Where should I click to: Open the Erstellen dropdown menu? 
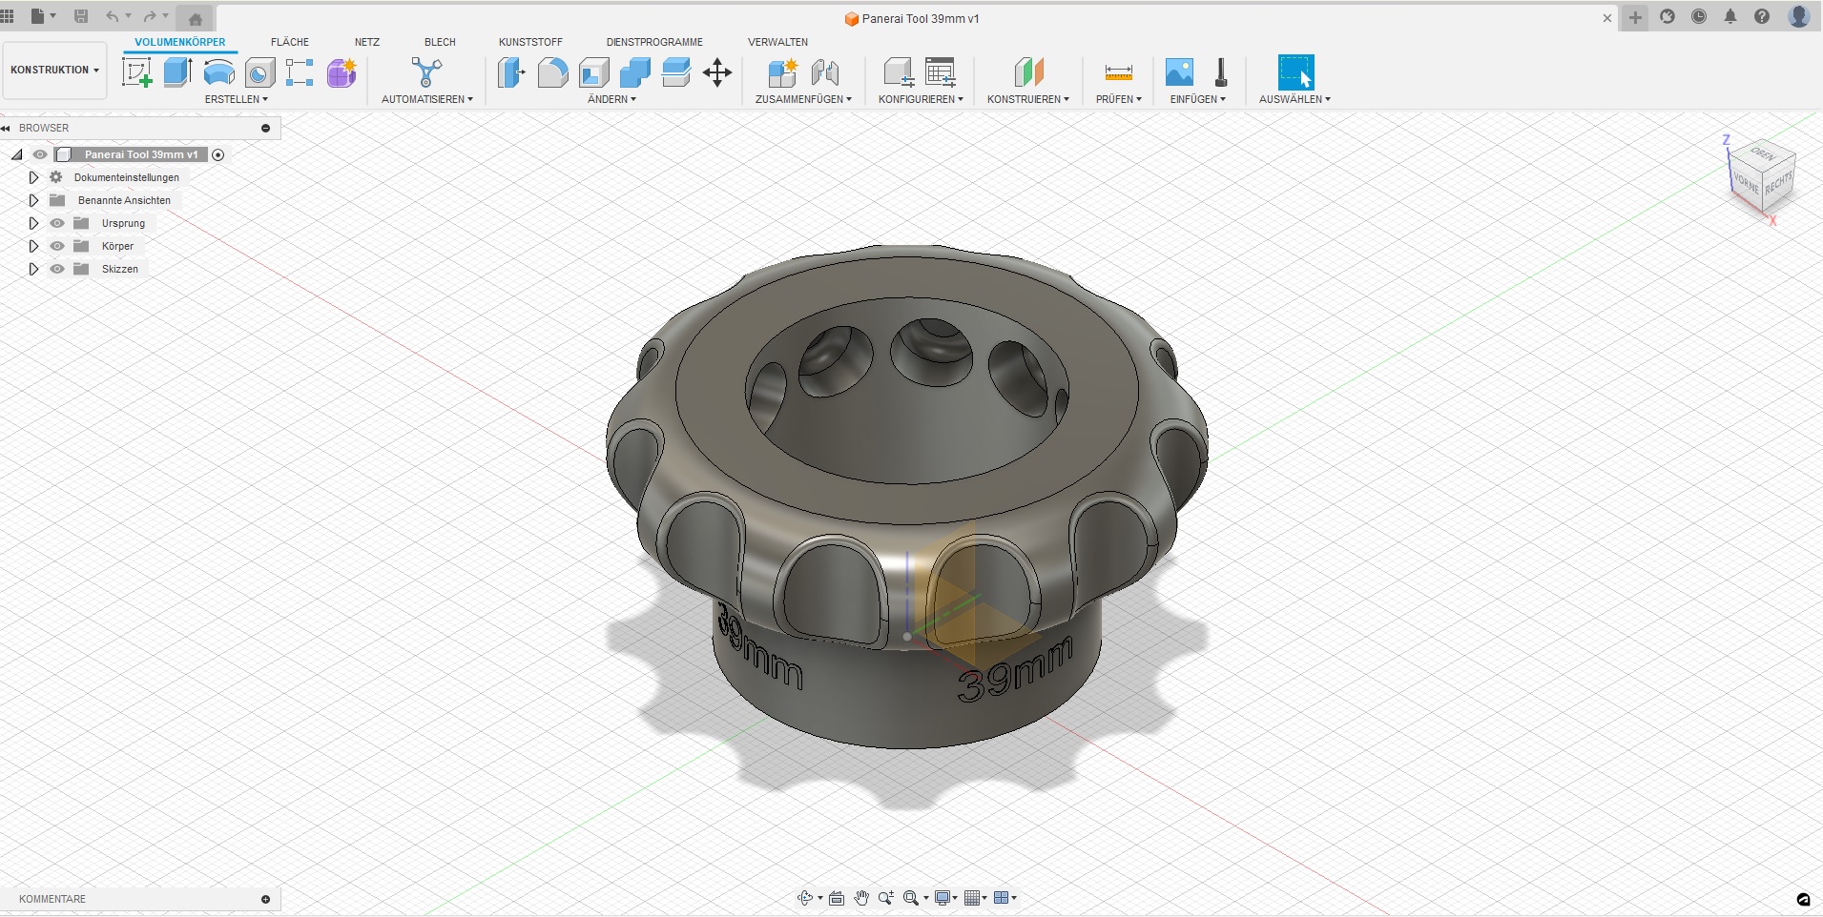click(x=236, y=99)
